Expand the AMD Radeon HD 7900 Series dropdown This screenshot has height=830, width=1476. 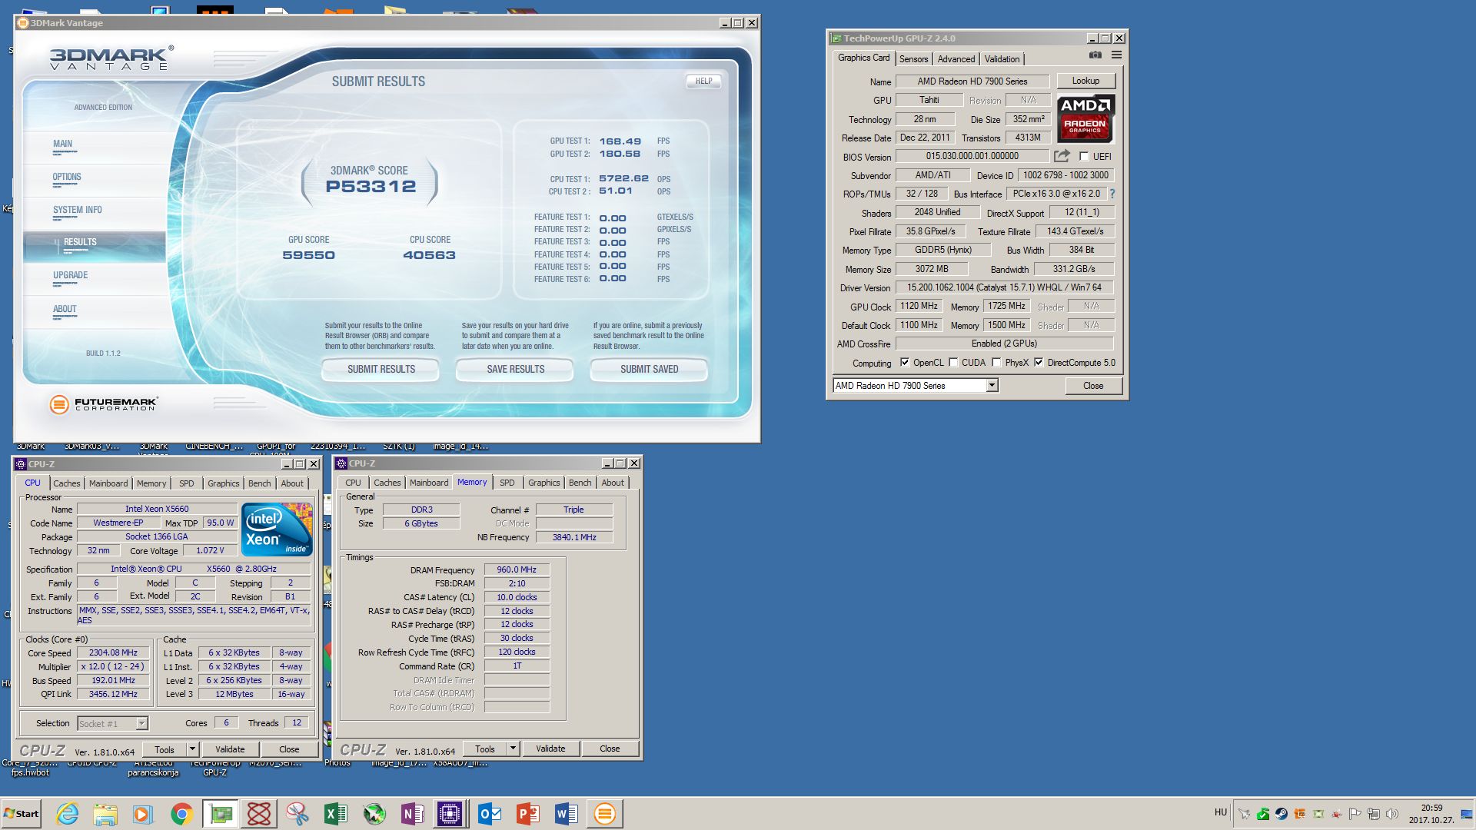click(x=992, y=386)
